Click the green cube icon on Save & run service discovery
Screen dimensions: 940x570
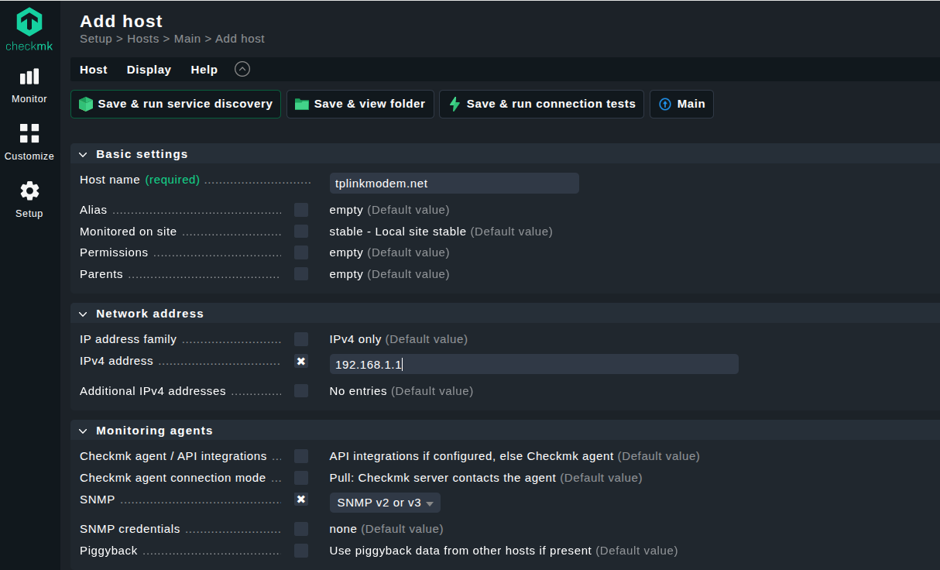85,104
